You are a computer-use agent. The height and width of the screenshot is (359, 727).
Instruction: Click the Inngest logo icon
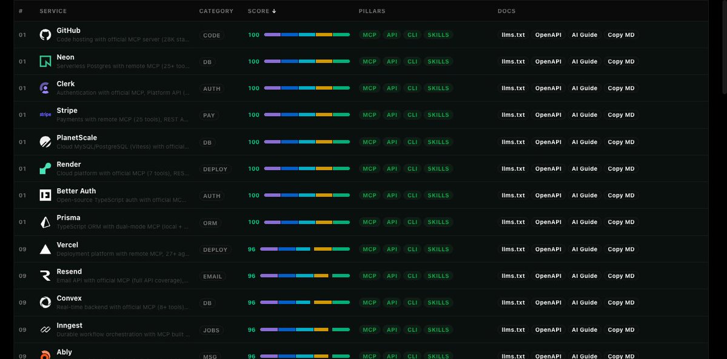[45, 329]
